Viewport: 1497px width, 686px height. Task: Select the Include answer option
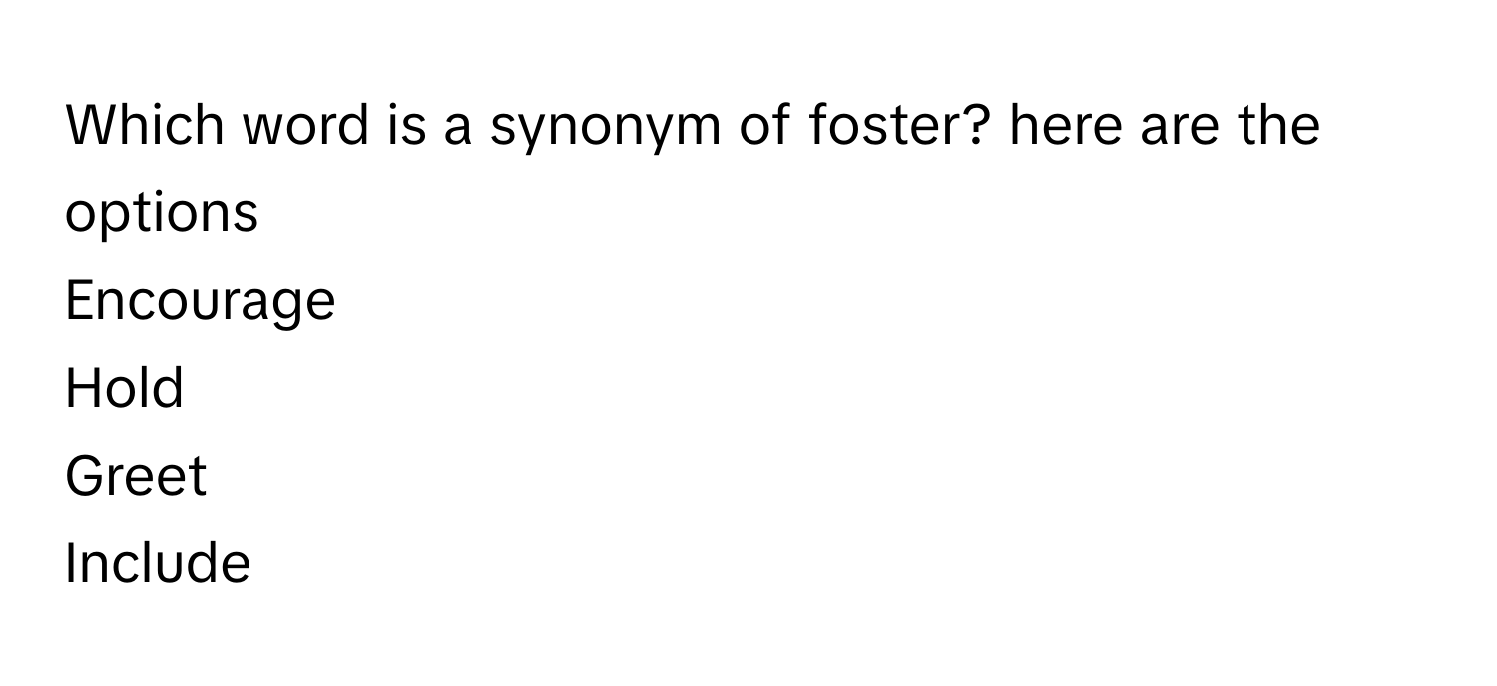pos(158,563)
